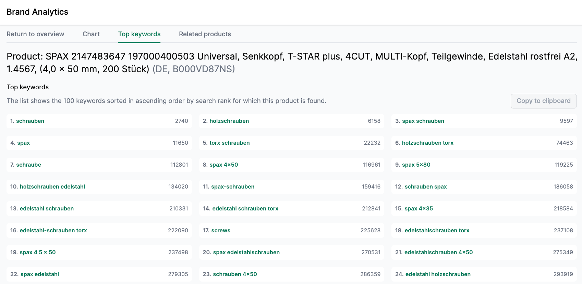The width and height of the screenshot is (582, 284).
Task: Click the search rank value 279305
Action: 178,274
